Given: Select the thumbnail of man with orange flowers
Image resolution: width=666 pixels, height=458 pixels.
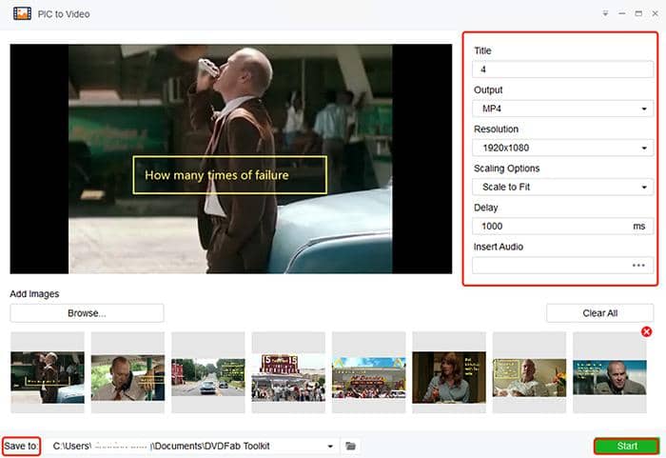Looking at the screenshot, I should click(x=529, y=373).
